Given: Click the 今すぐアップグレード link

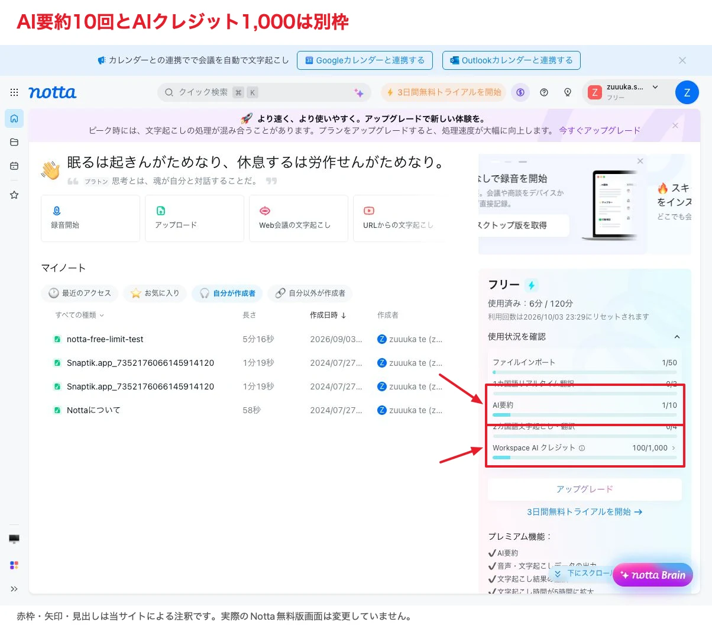Looking at the screenshot, I should pos(600,130).
